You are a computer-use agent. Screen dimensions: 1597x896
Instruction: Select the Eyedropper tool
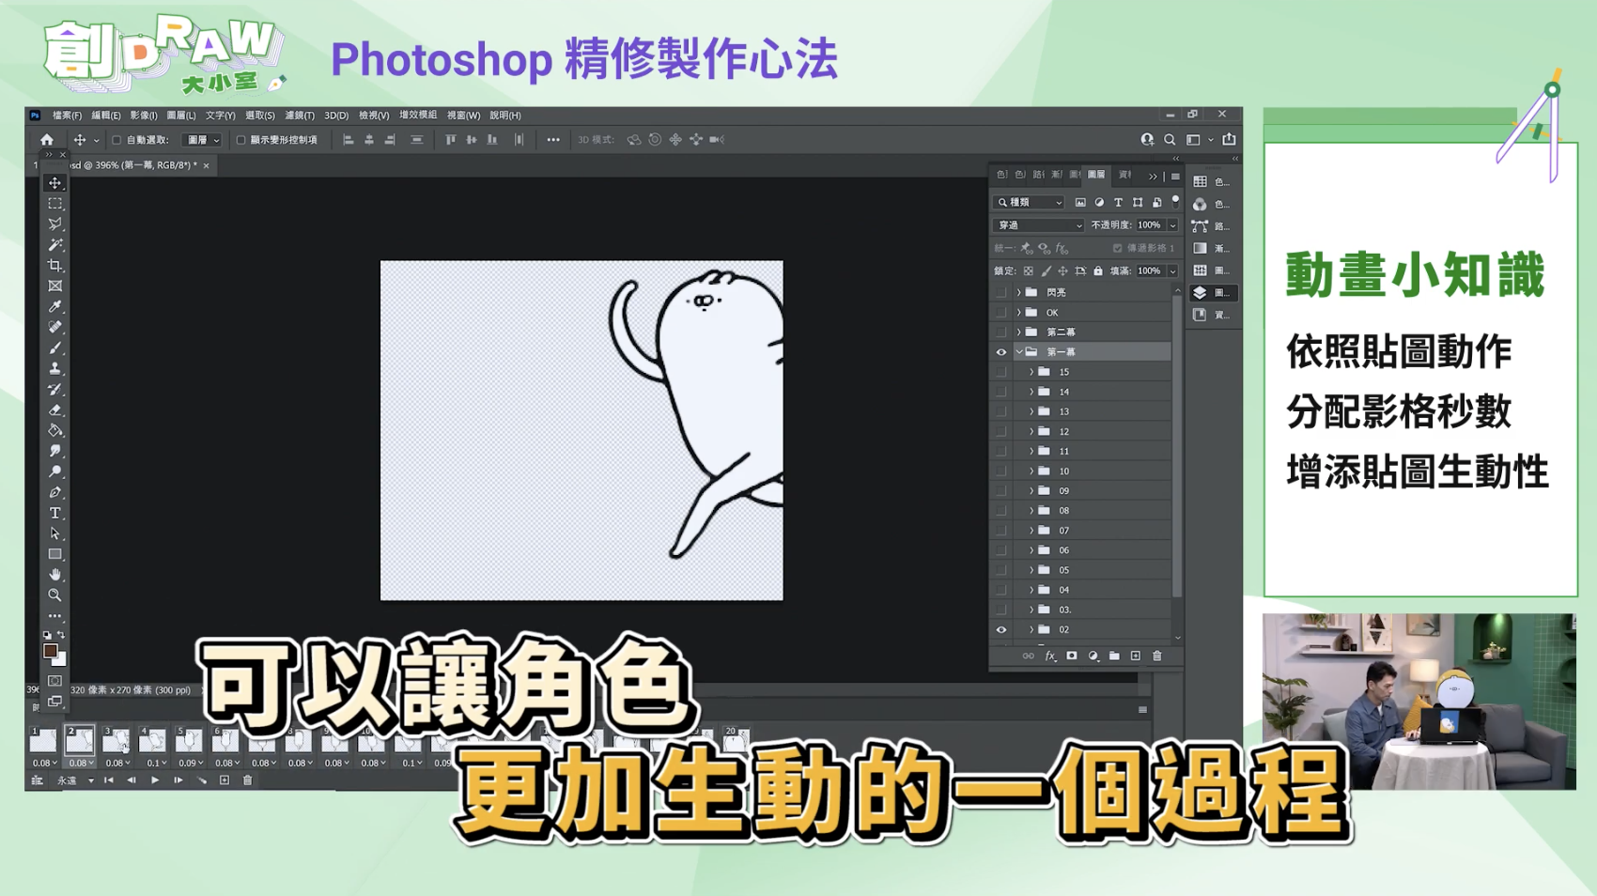55,307
